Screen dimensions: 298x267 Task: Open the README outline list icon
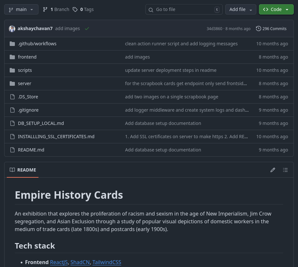click(x=285, y=170)
